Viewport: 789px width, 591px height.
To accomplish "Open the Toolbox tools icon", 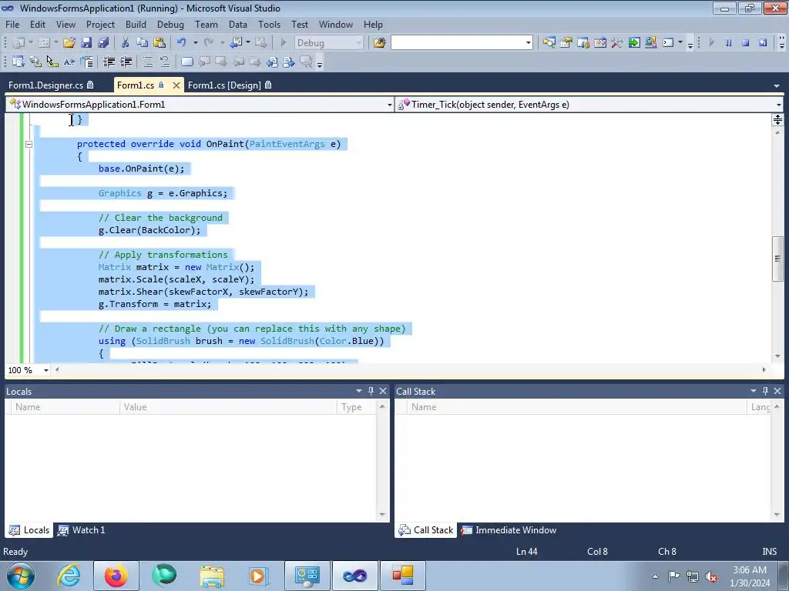I will [617, 43].
